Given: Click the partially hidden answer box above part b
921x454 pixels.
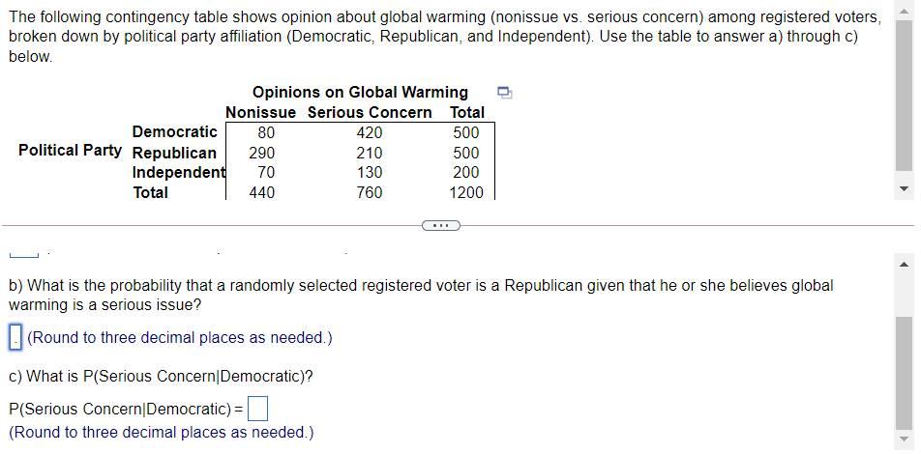Looking at the screenshot, I should click(23, 254).
